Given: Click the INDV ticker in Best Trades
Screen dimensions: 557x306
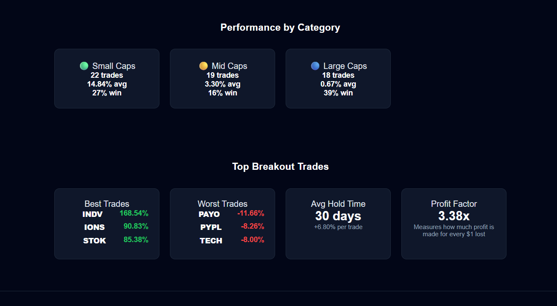Looking at the screenshot, I should [x=93, y=214].
